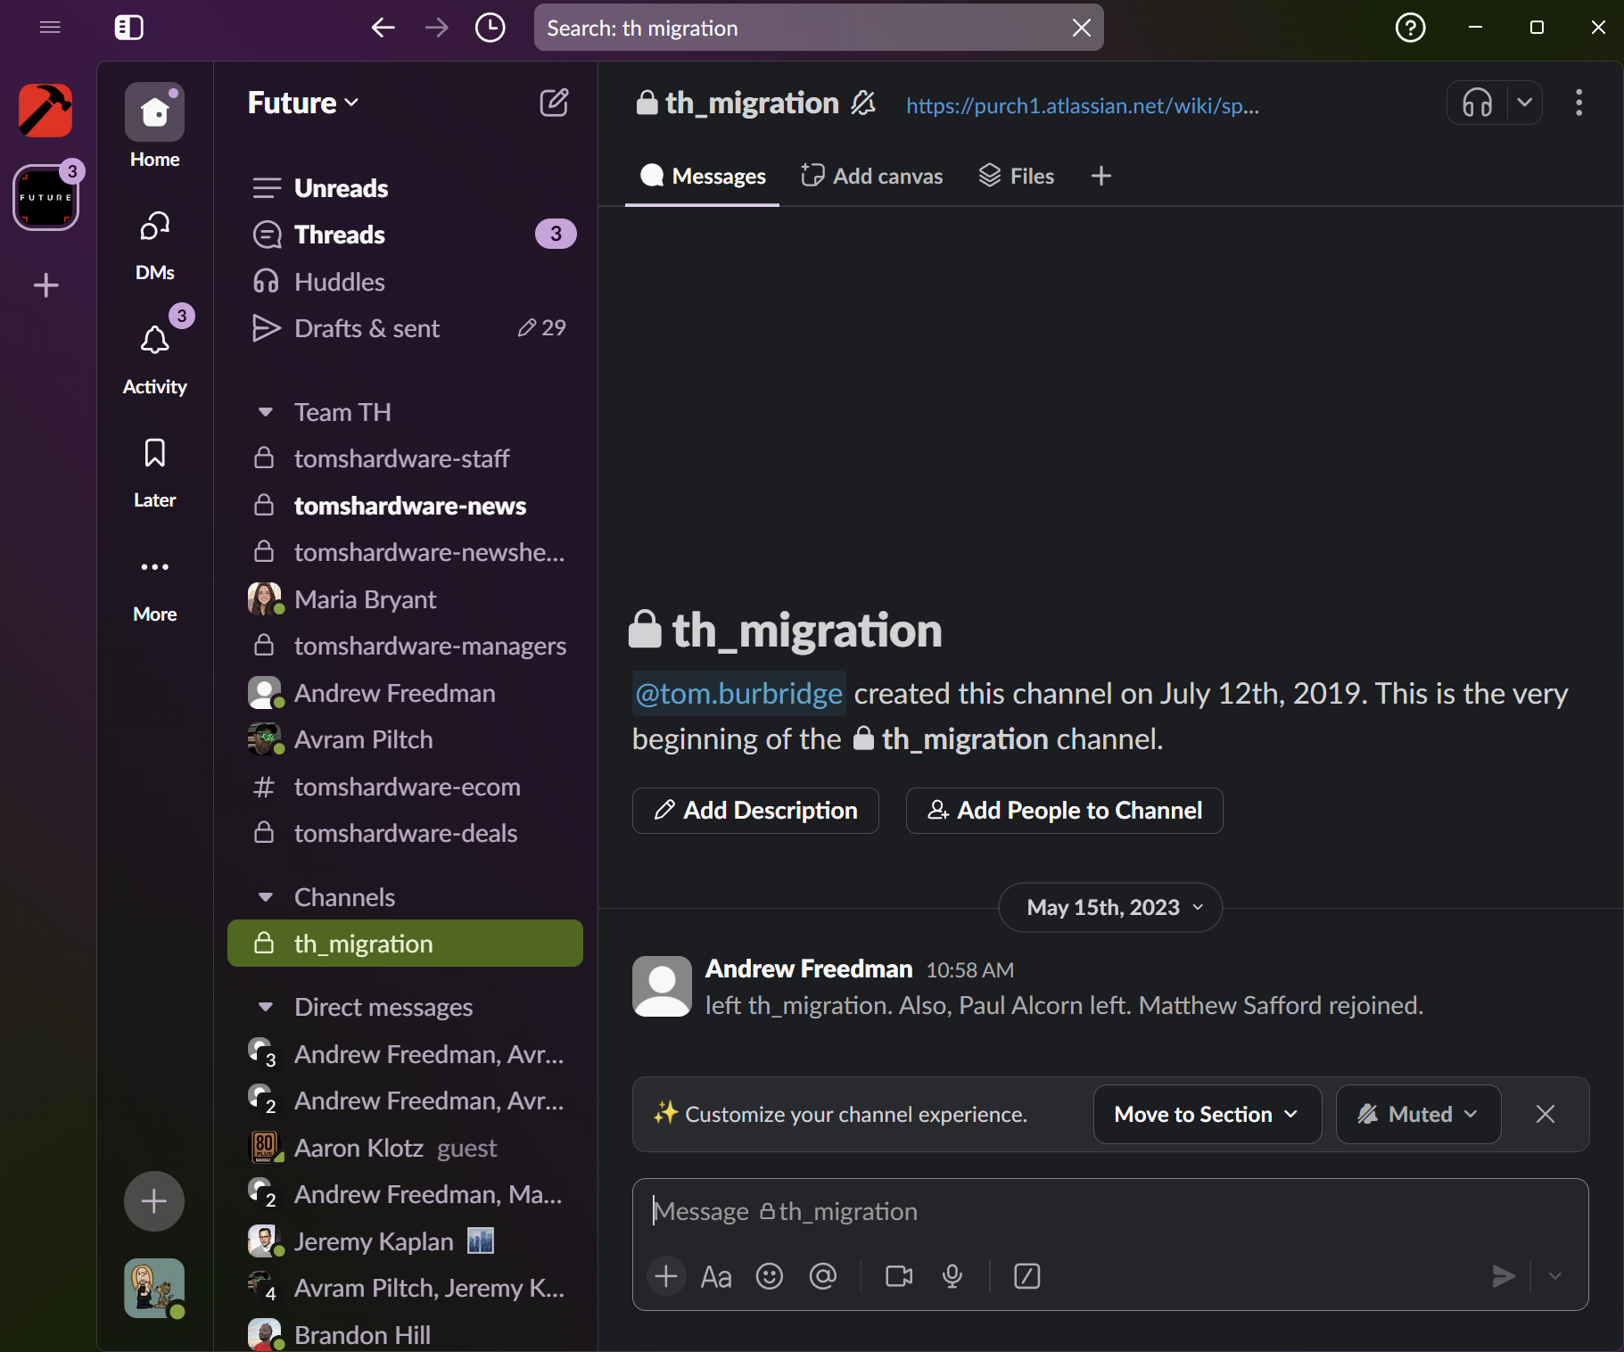Open May 15th, 2023 date dropdown
Image resolution: width=1624 pixels, height=1352 pixels.
point(1110,908)
